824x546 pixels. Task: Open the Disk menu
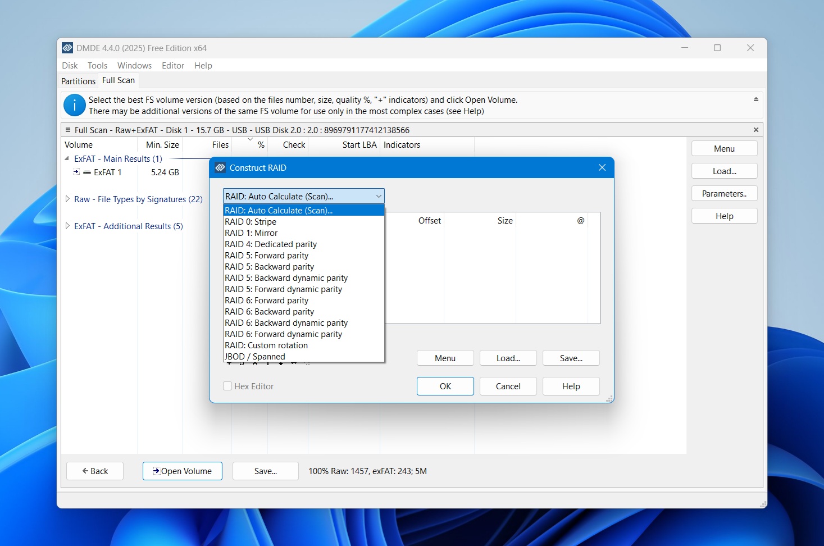point(69,65)
